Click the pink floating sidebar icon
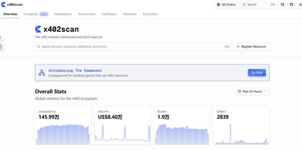302x150 pixels. [1, 47]
